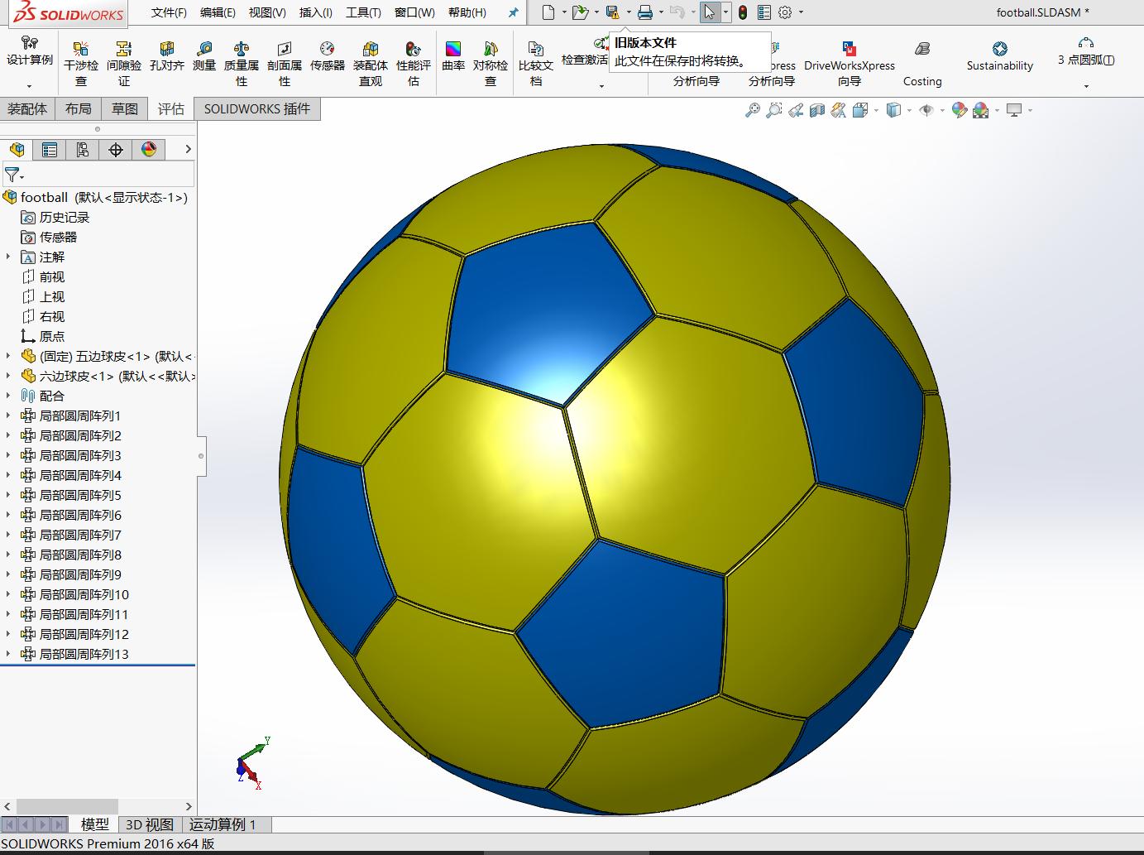The image size is (1144, 855).
Task: Click the 放大镜 zoom to fit icon
Action: [753, 108]
